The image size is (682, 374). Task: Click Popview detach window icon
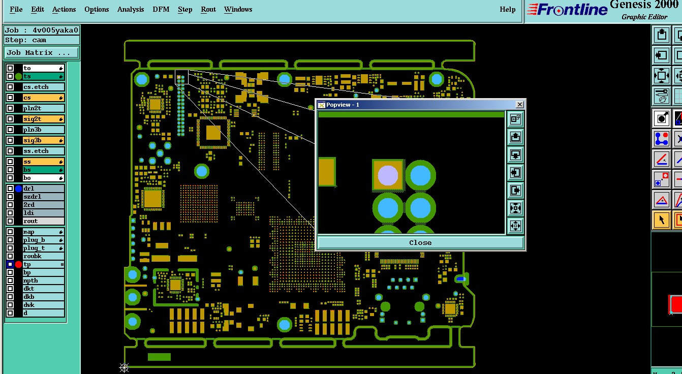[x=515, y=119]
